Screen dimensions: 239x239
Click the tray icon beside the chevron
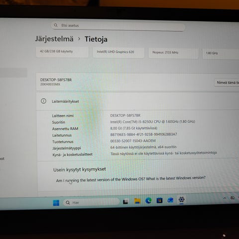(233, 198)
